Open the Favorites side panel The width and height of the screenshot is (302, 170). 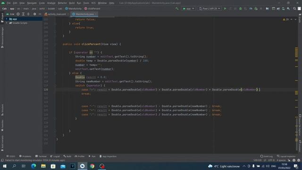click(2, 125)
